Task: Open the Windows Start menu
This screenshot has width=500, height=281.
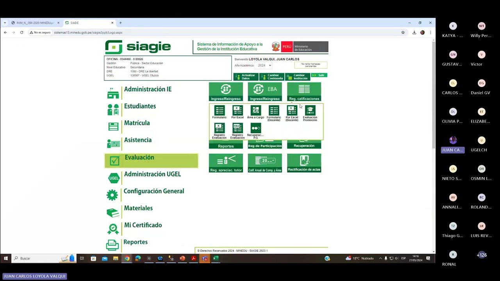Action: pyautogui.click(x=5, y=258)
